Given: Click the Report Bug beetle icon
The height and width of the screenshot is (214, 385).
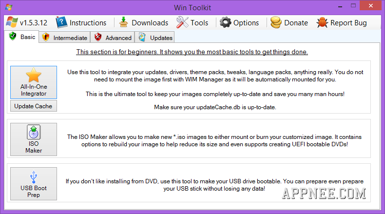Looking at the screenshot, I should (322, 22).
